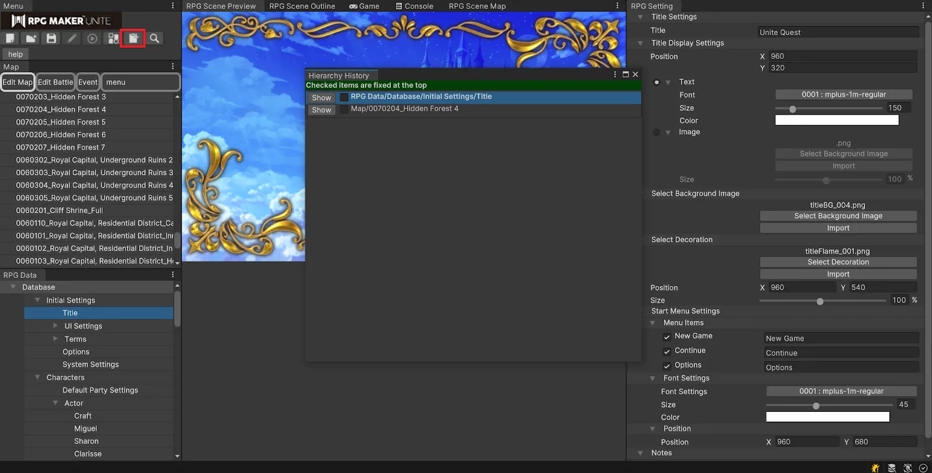The width and height of the screenshot is (932, 473).
Task: Click the open project folder icon
Action: pos(31,38)
